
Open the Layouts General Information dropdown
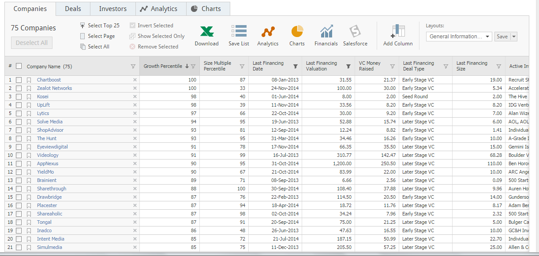tap(459, 37)
